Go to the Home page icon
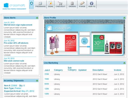 32,3
